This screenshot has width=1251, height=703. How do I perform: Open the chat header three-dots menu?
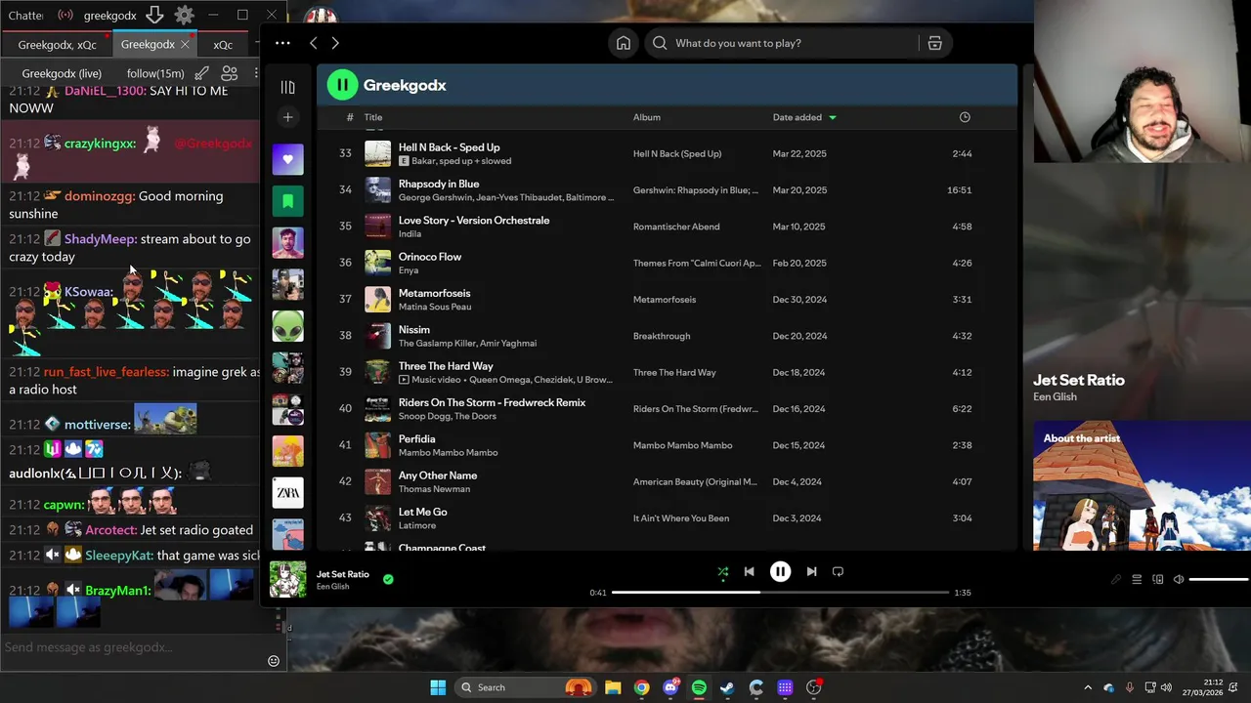(256, 73)
